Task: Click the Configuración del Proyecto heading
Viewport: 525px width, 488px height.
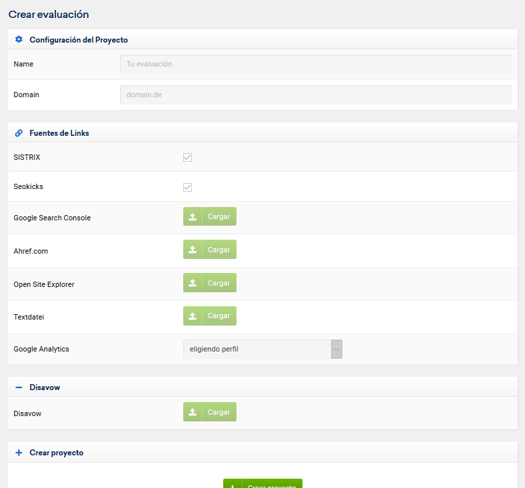Action: coord(79,40)
